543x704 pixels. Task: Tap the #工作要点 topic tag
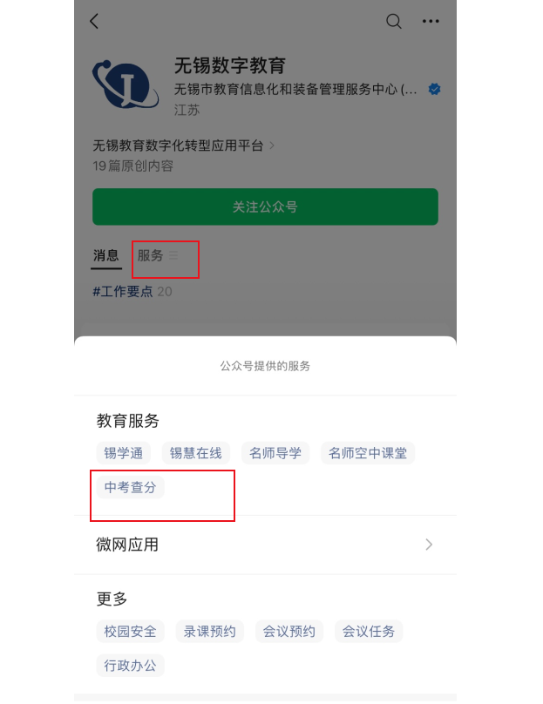tap(123, 292)
